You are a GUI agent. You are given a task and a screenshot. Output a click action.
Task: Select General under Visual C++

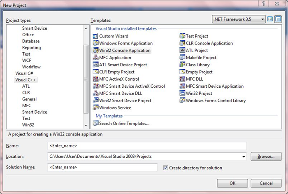pos(29,99)
